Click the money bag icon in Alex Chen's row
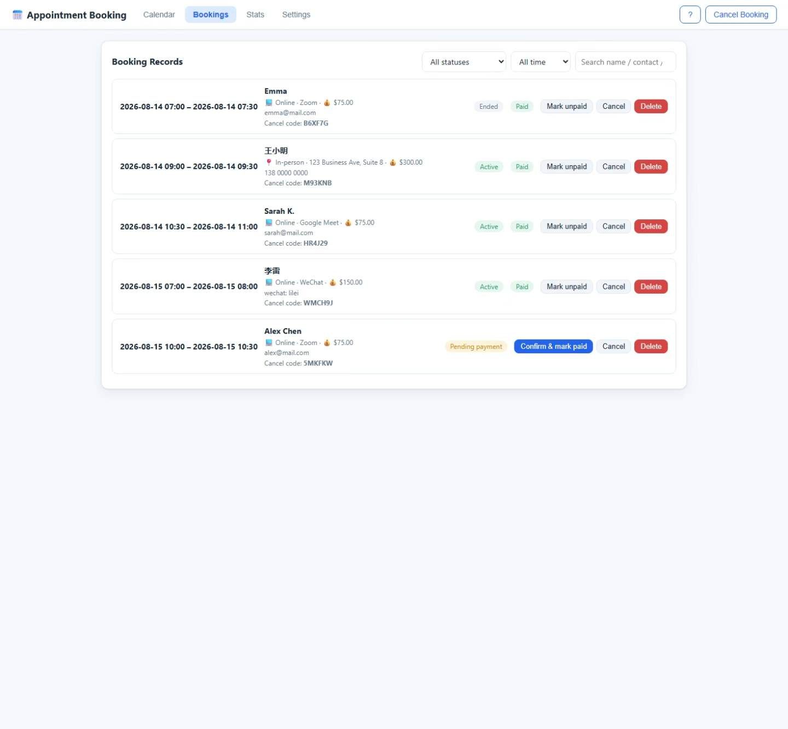788x729 pixels. 327,342
